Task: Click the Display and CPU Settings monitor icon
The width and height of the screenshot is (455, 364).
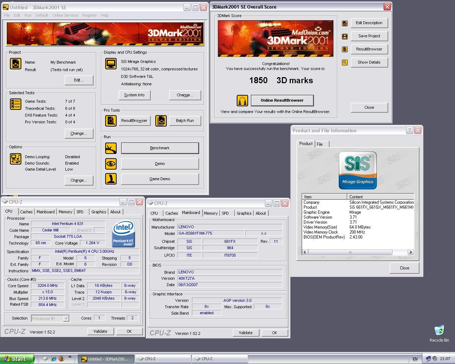Action: (111, 64)
